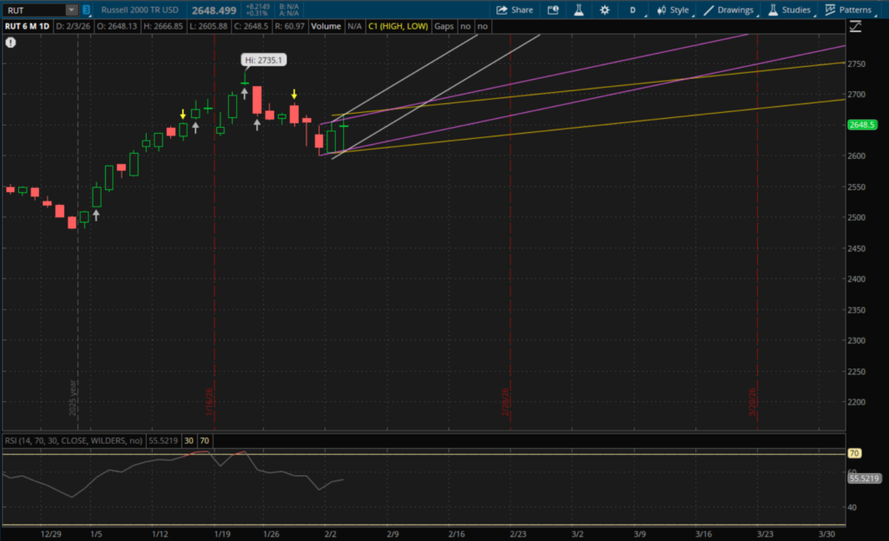Click the chart scale toggle icon below Patterns
Image resolution: width=889 pixels, height=541 pixels.
[856, 27]
